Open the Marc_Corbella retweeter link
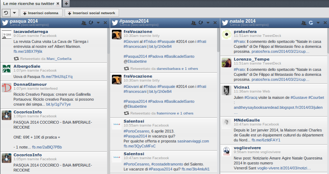Screen dimensions: 329x174 click(59, 58)
